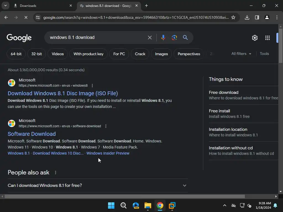Open Download Windows 8.1 Disc Image link
The width and height of the screenshot is (283, 212).
click(63, 93)
